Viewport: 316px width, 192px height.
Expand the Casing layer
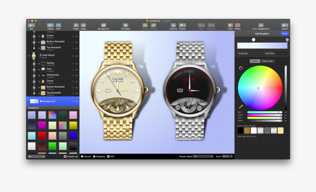39,63
